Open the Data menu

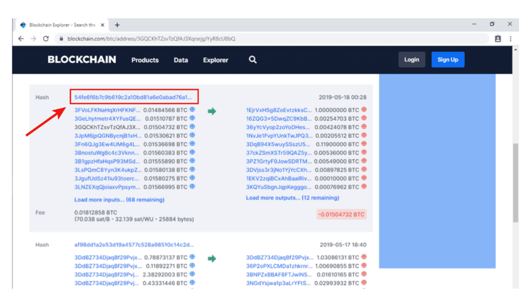(x=181, y=60)
